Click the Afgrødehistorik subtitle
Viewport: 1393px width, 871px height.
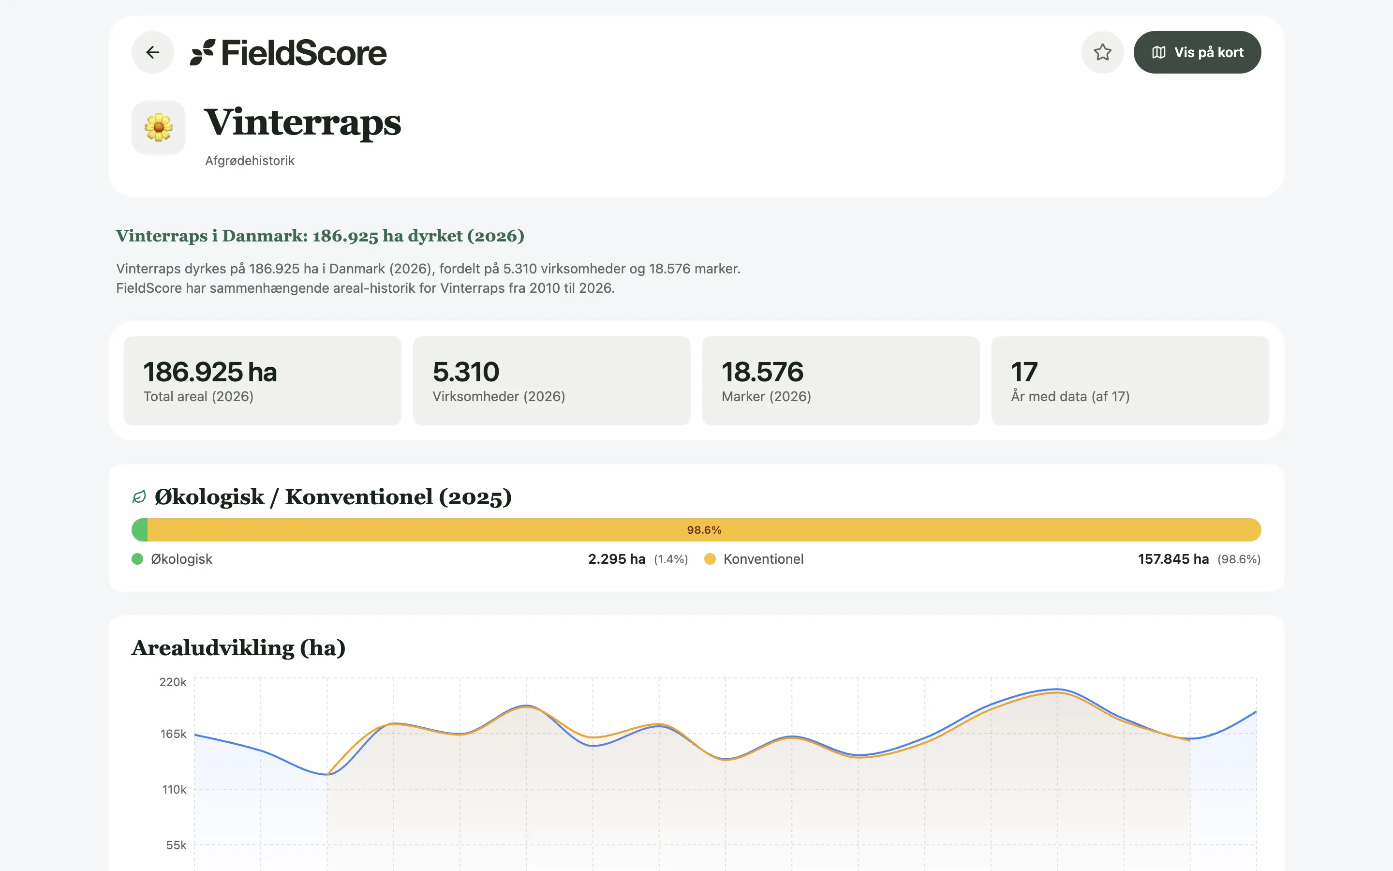250,161
